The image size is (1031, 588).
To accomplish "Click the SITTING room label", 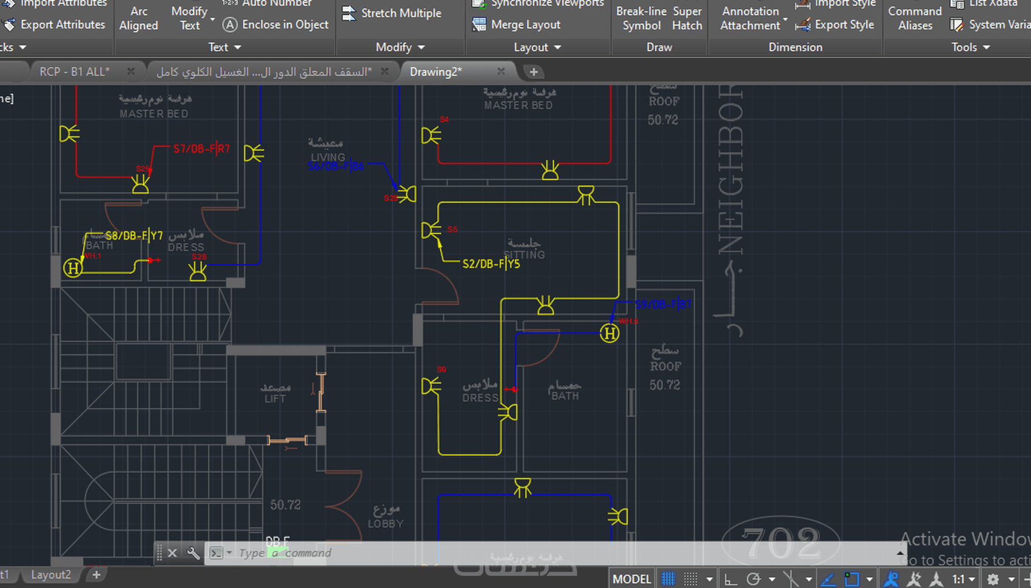I will point(525,255).
